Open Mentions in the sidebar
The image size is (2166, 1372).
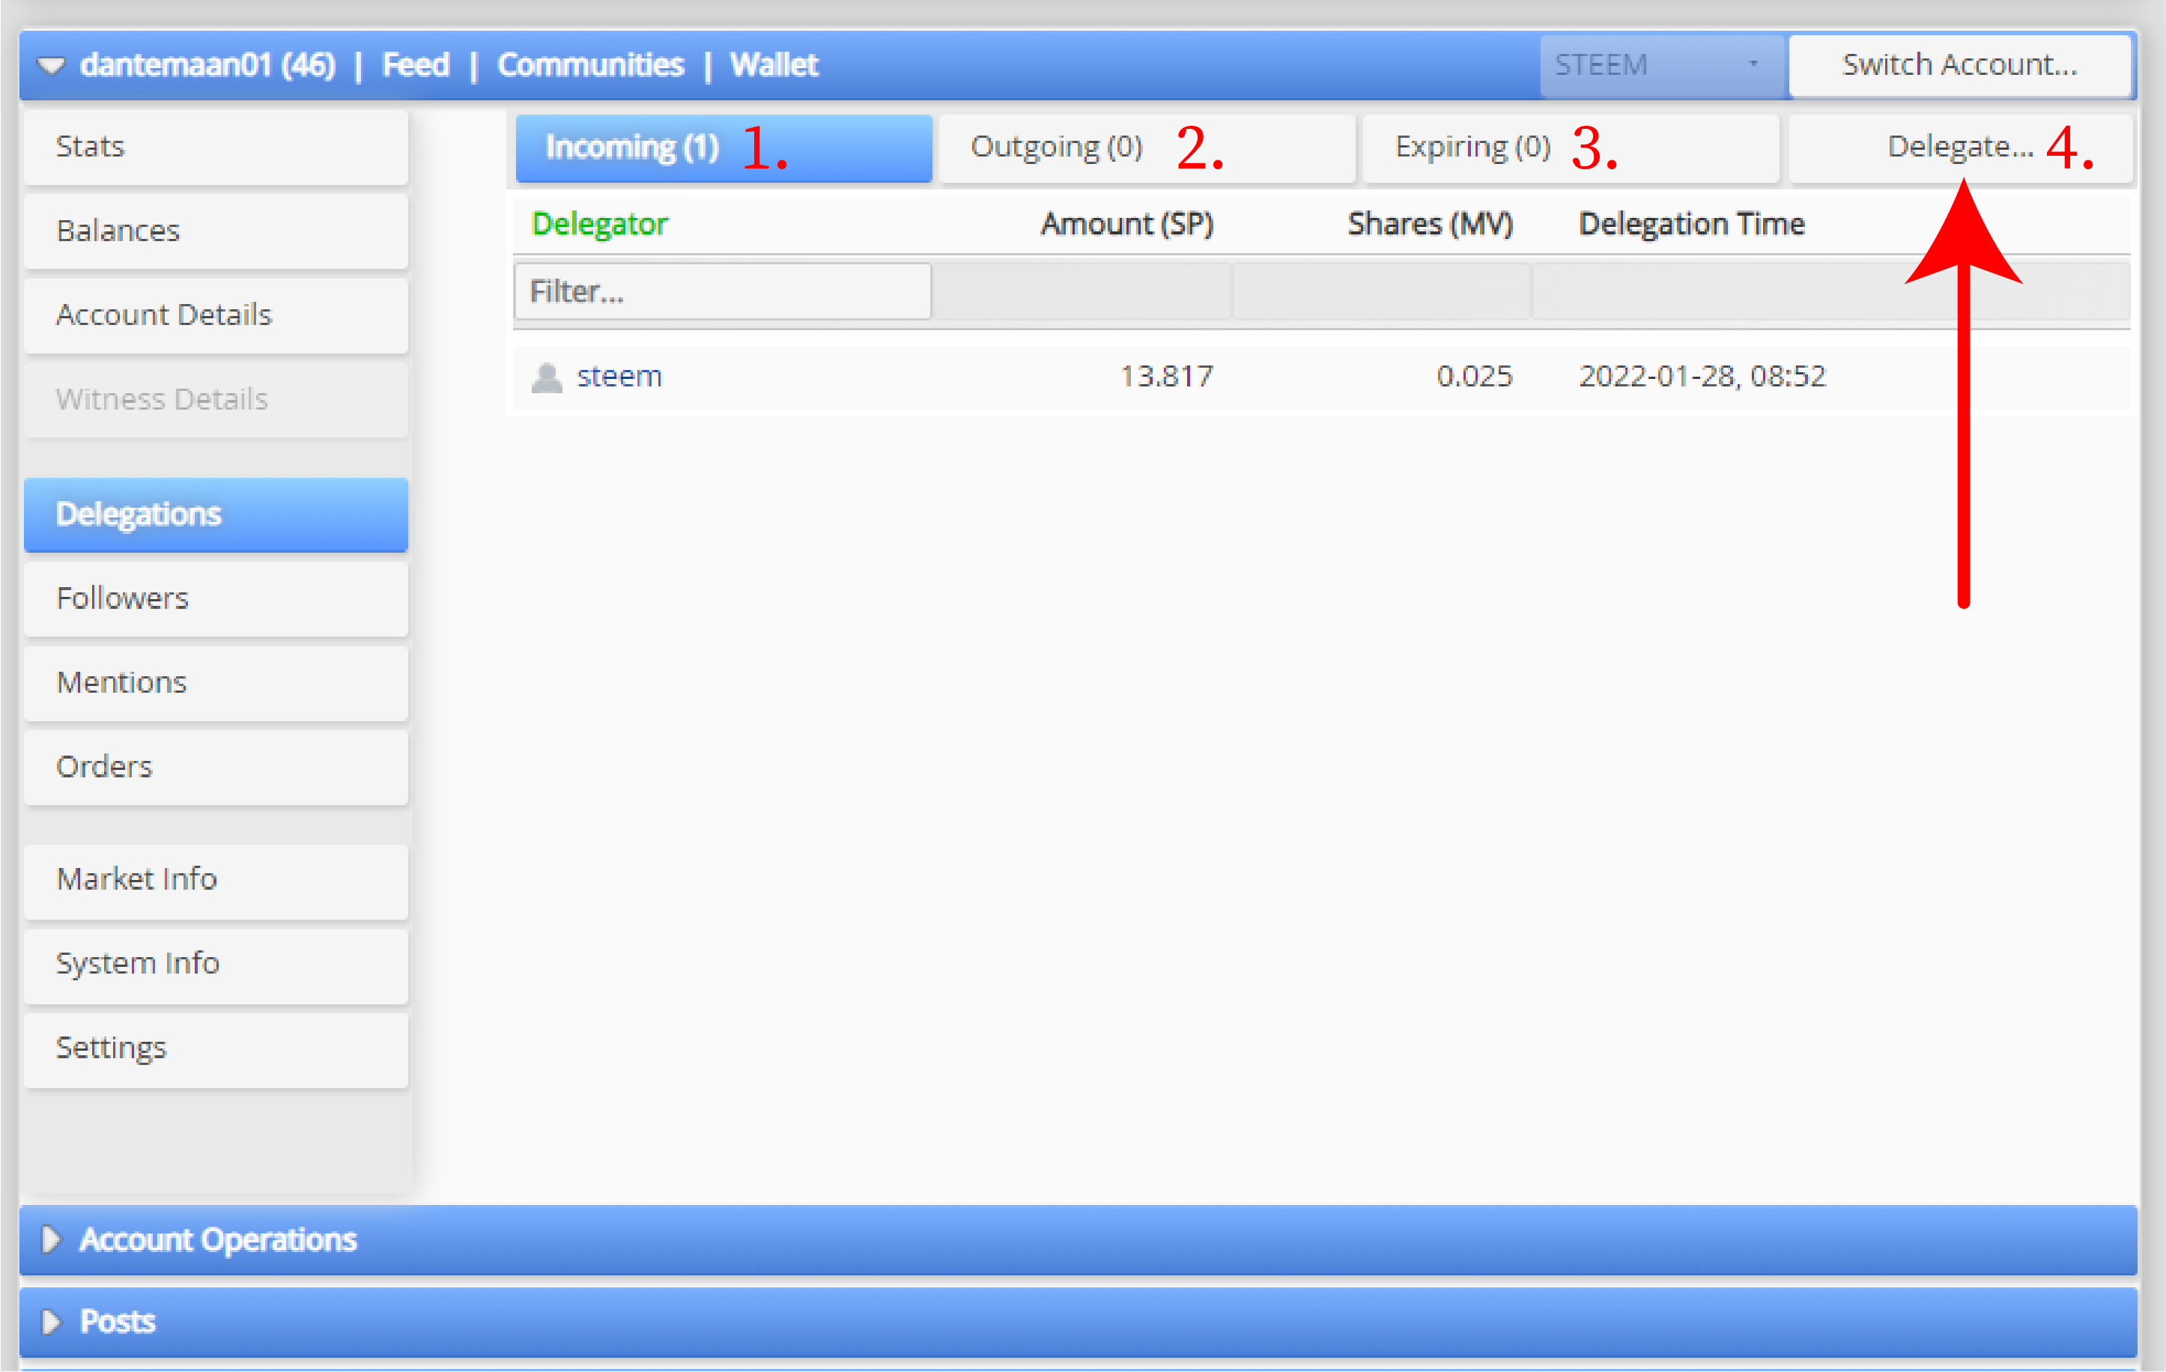(x=216, y=683)
